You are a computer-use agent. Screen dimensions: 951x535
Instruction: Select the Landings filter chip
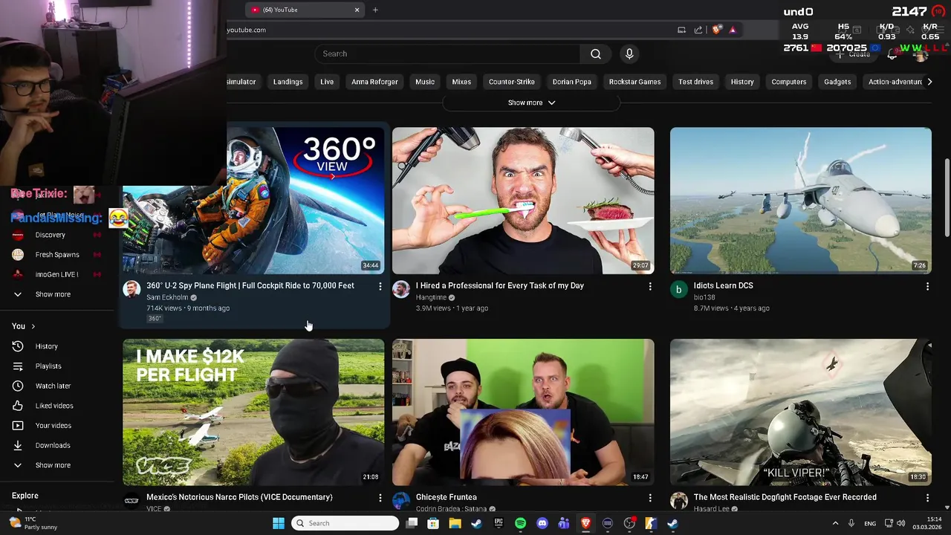288,82
